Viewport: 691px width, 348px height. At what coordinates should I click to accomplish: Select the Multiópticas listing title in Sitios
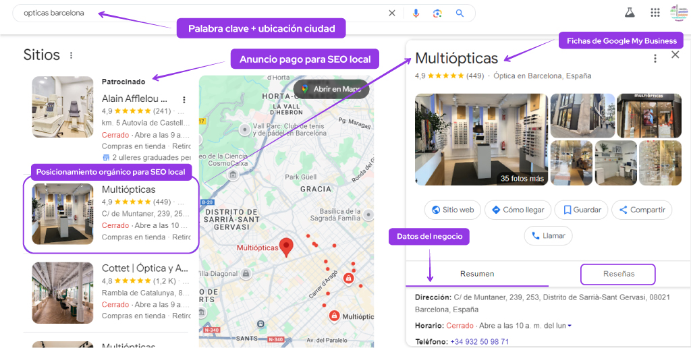[129, 190]
